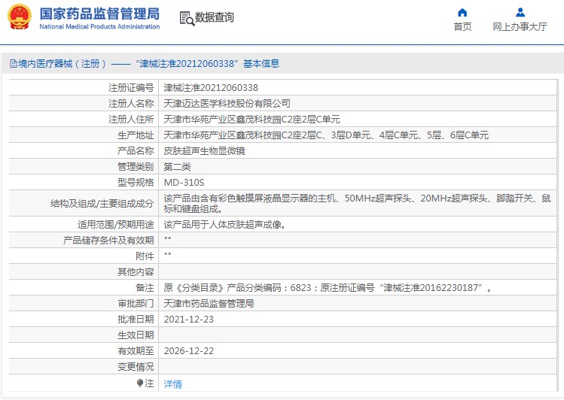Open 网上办事大厅 text link
The image size is (564, 400).
[520, 26]
